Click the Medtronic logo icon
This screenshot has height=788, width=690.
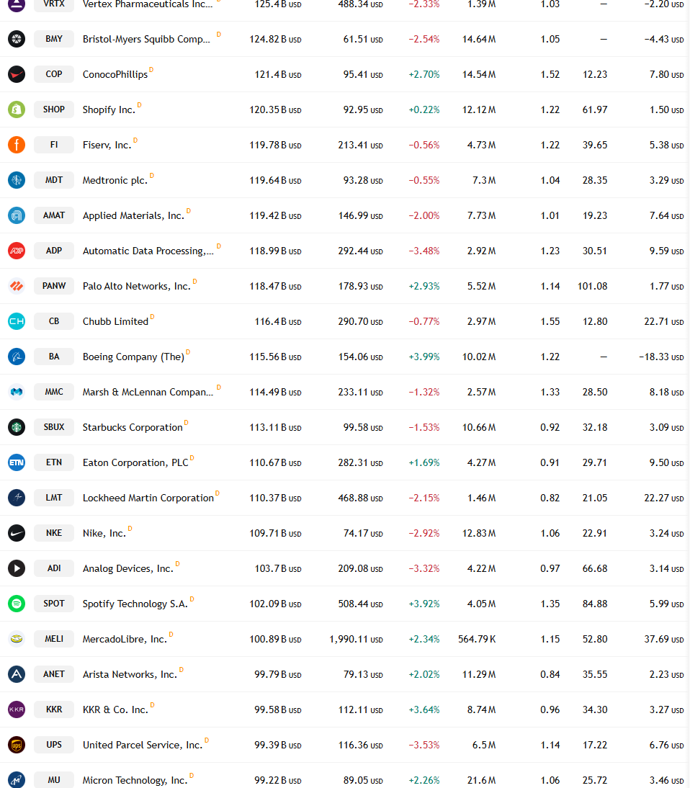(x=17, y=180)
